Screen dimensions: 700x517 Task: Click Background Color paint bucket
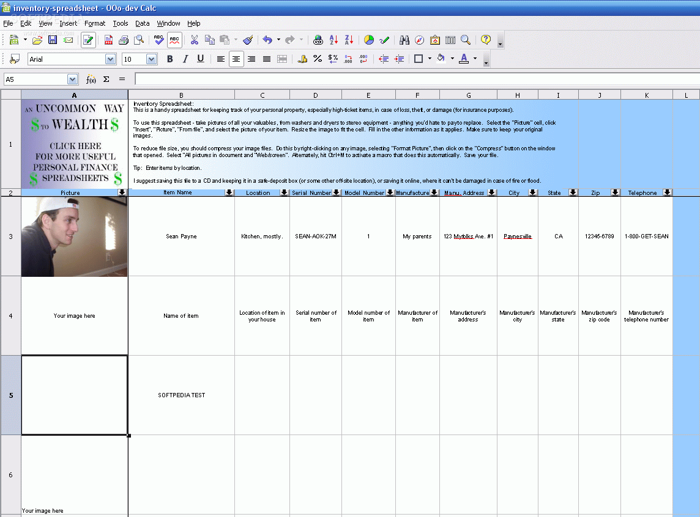click(441, 59)
